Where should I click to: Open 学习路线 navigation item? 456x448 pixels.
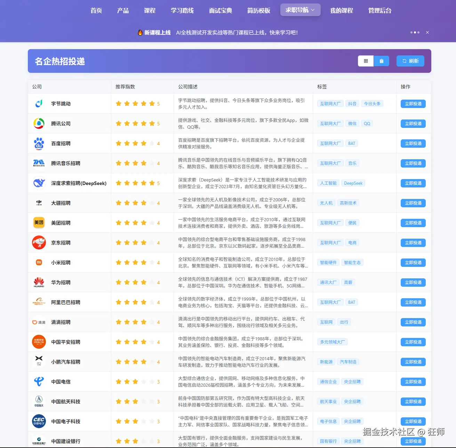[182, 10]
